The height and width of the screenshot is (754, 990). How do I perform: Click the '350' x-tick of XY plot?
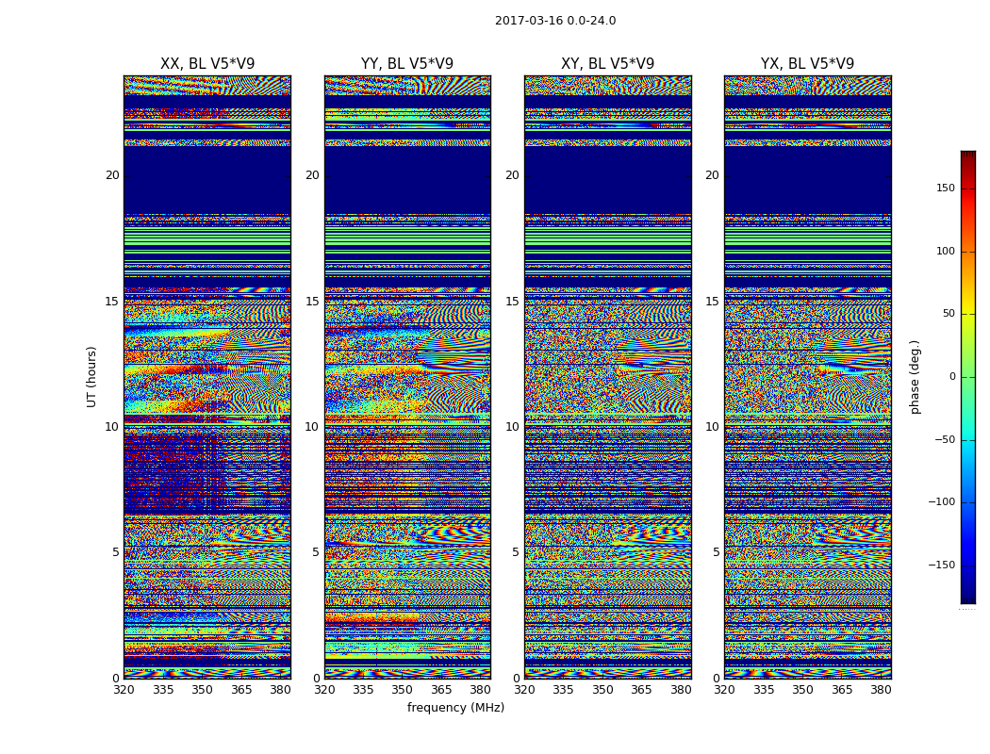(603, 690)
